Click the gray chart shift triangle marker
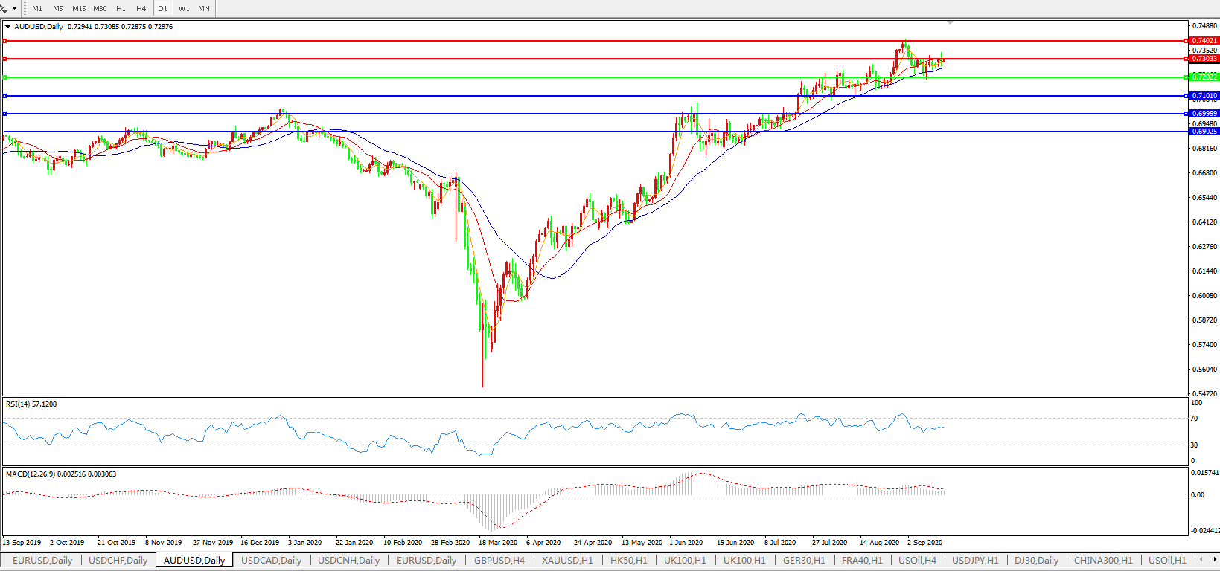This screenshot has width=1220, height=571. (x=951, y=23)
